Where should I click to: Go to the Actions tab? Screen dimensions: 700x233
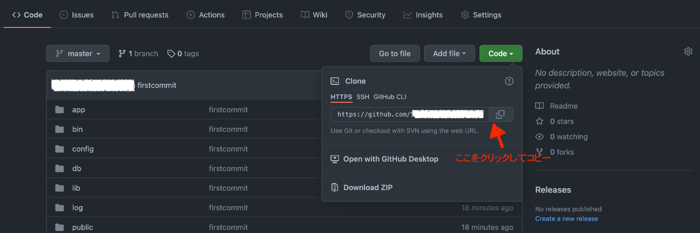[x=205, y=14]
